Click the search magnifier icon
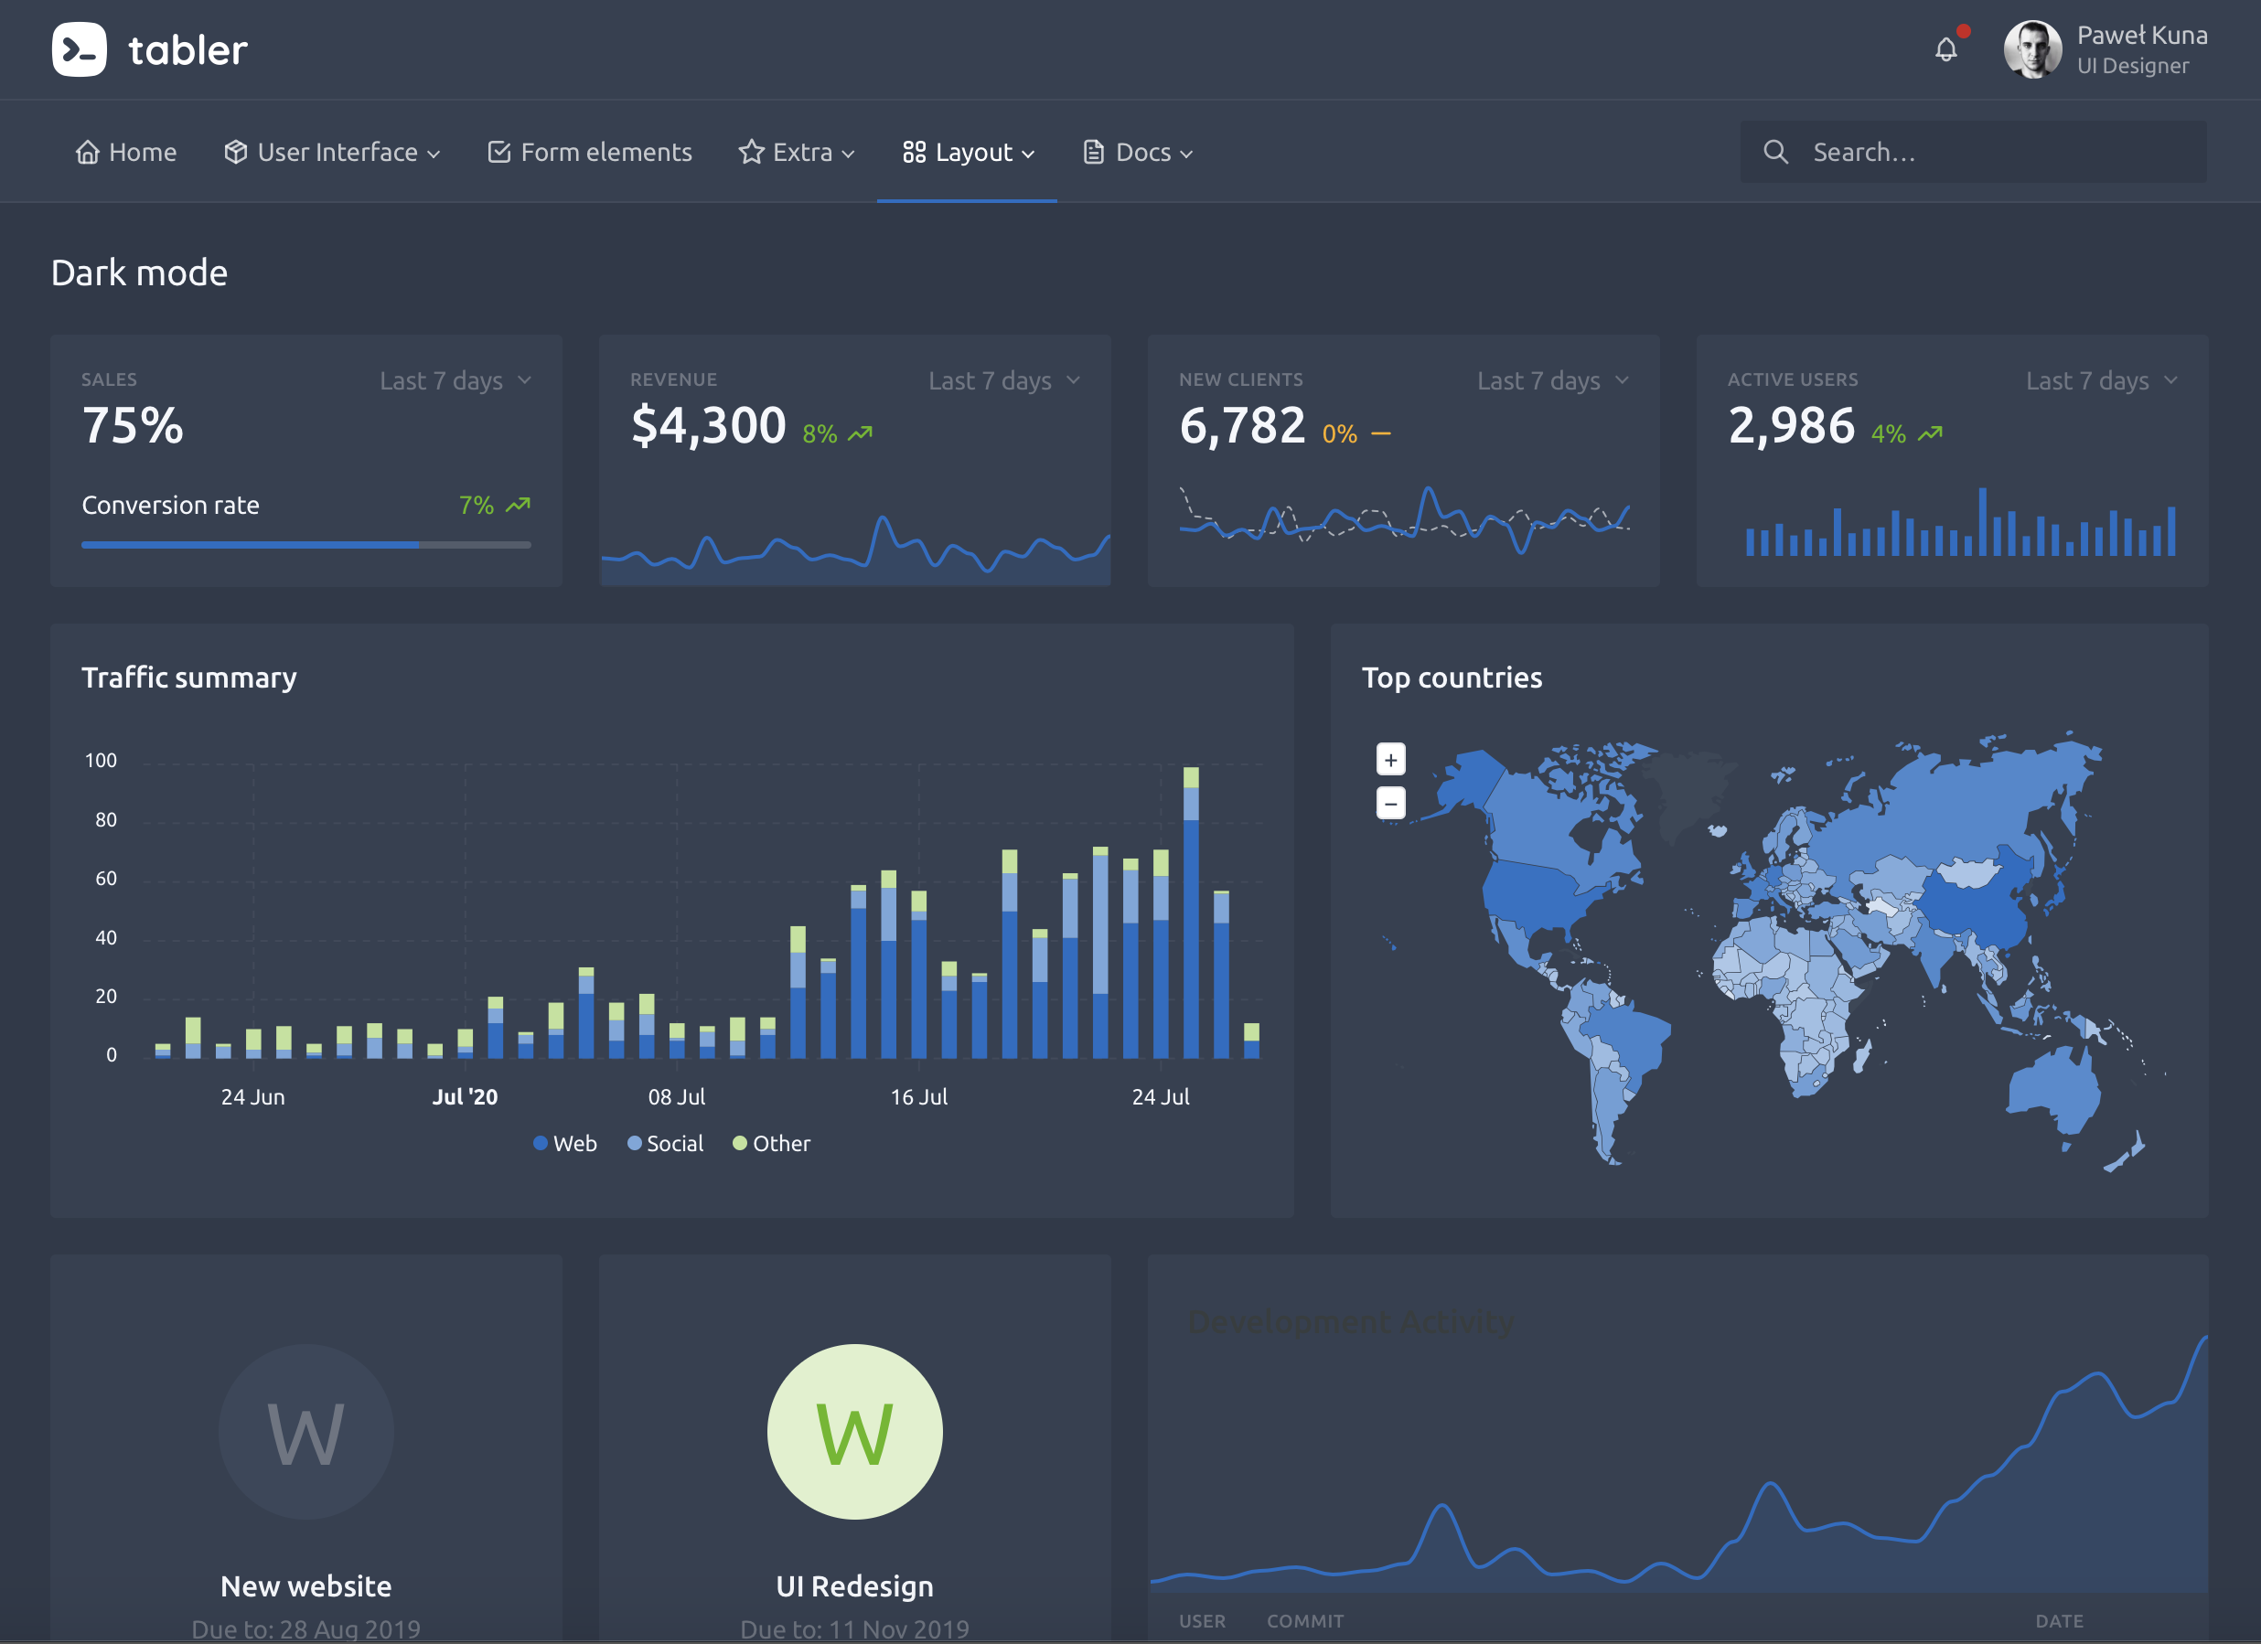 tap(1778, 151)
